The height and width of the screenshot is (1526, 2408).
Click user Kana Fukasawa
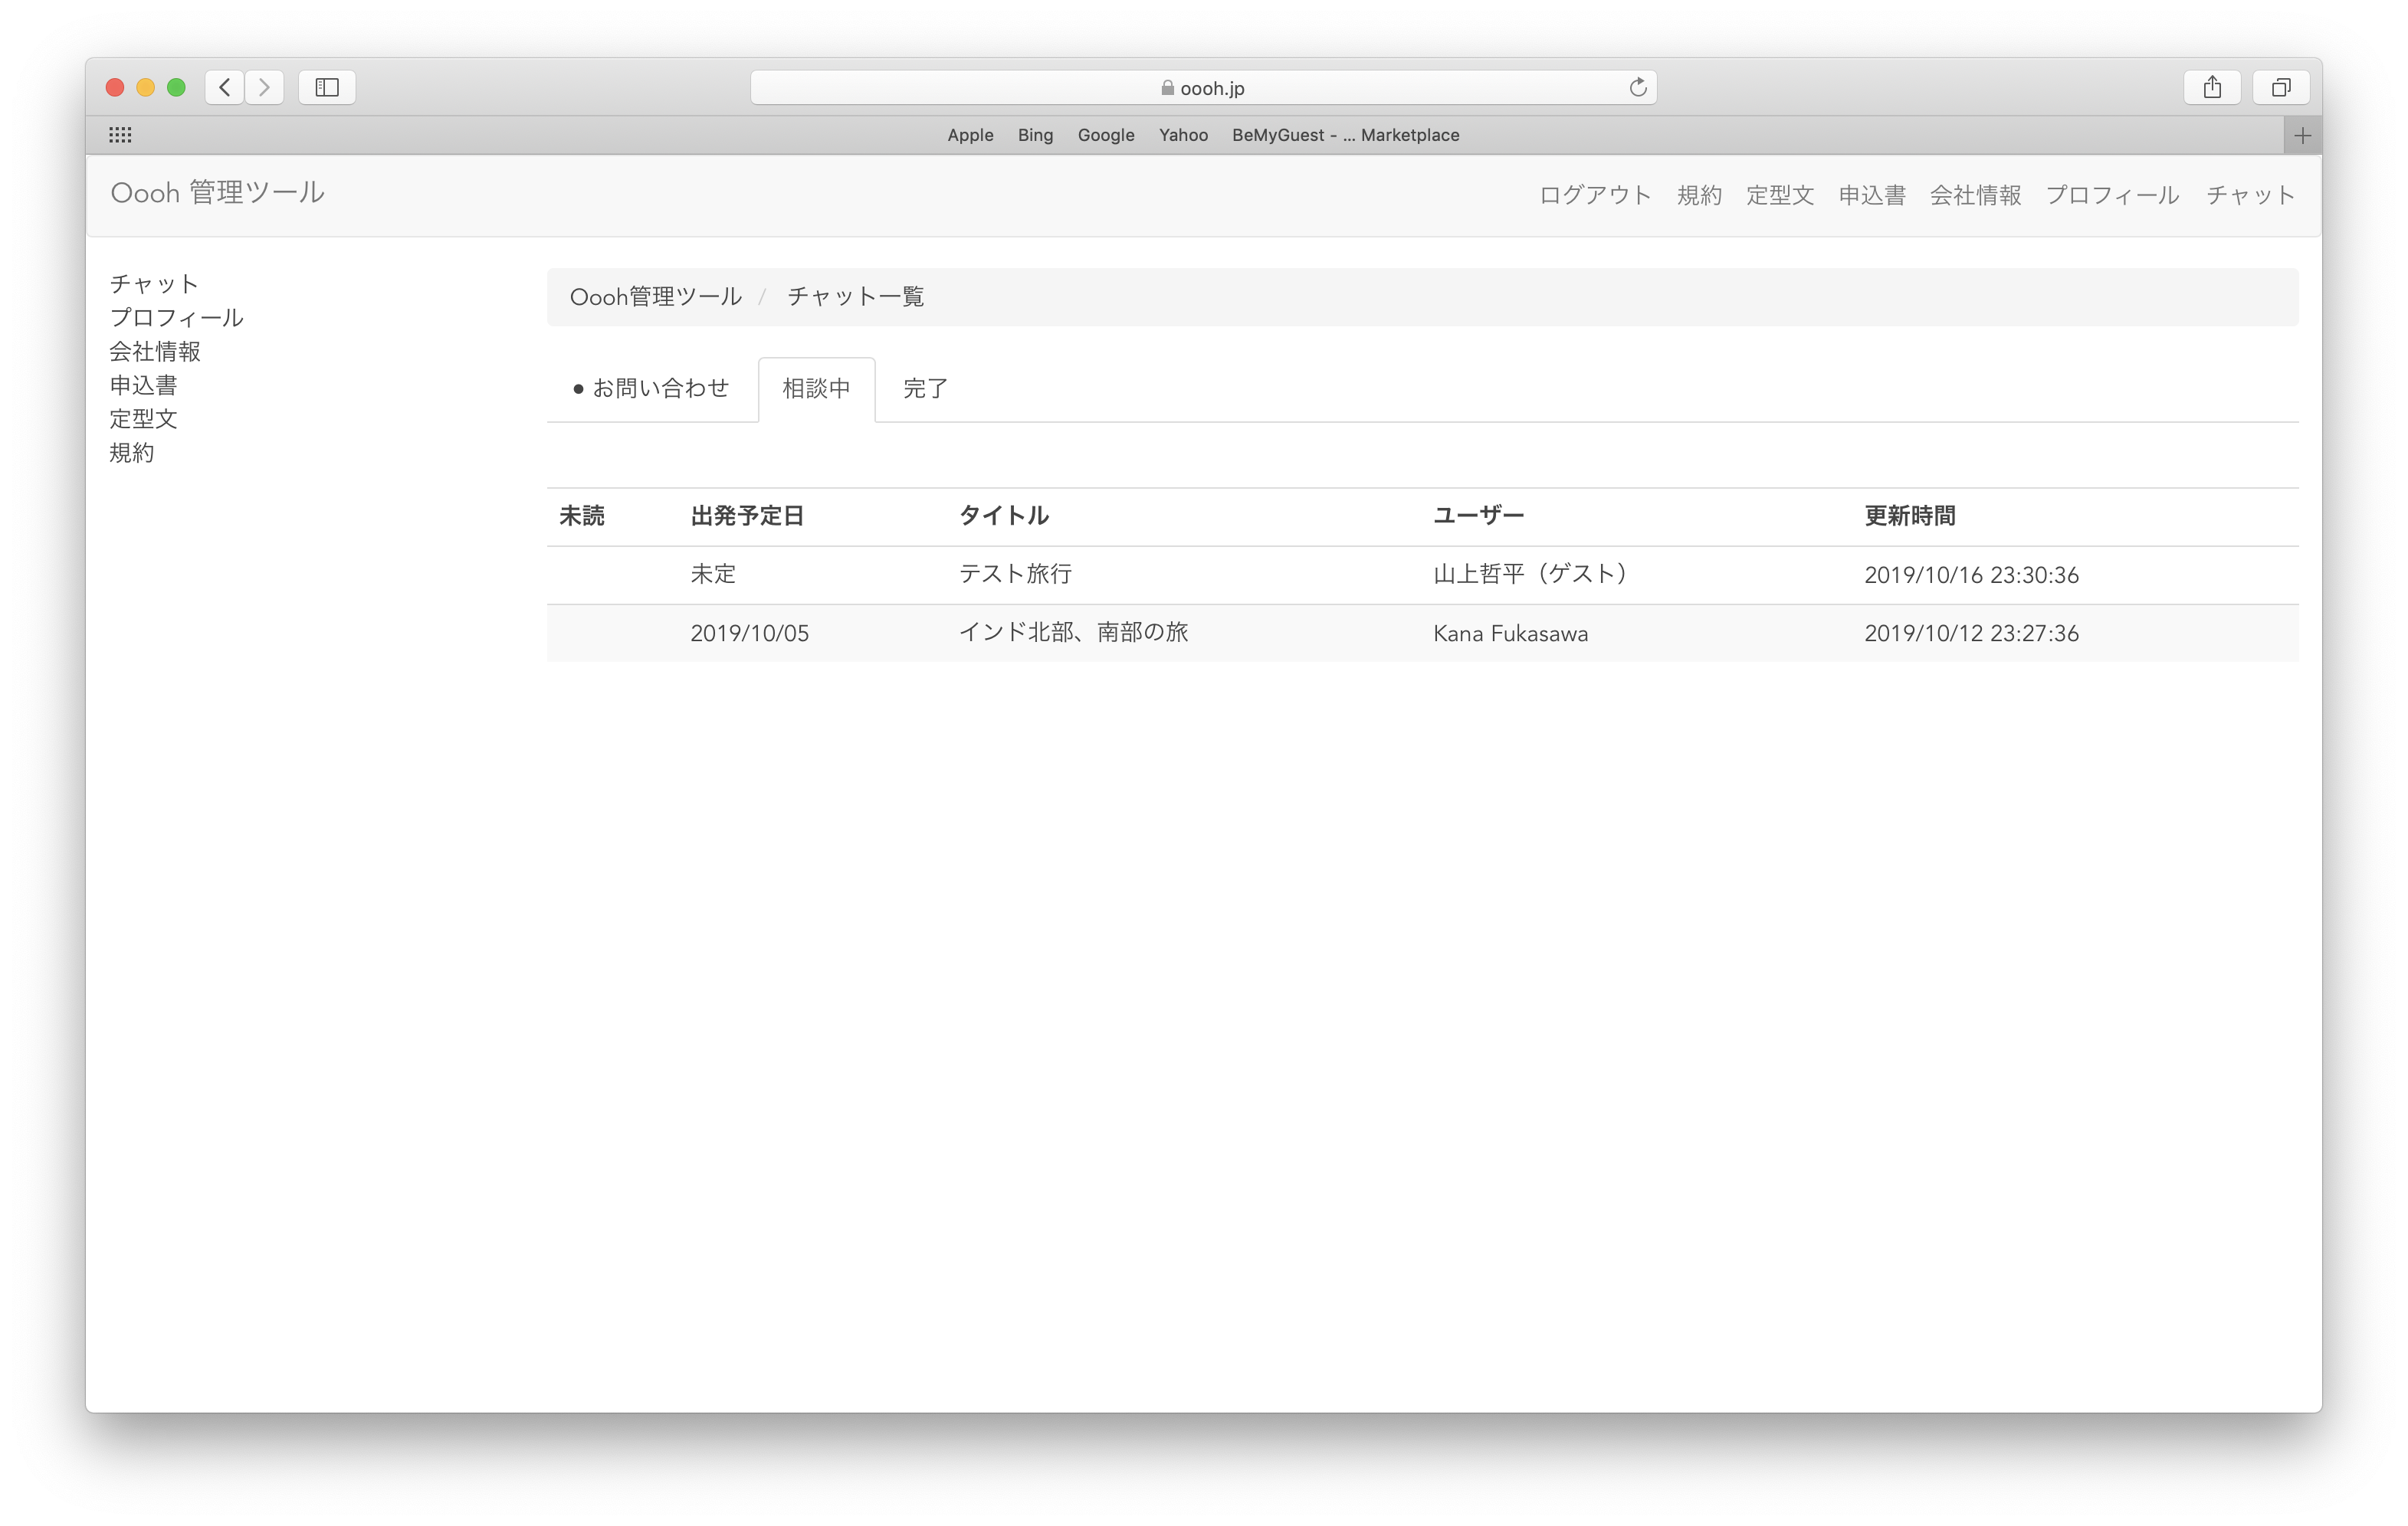click(x=1511, y=634)
